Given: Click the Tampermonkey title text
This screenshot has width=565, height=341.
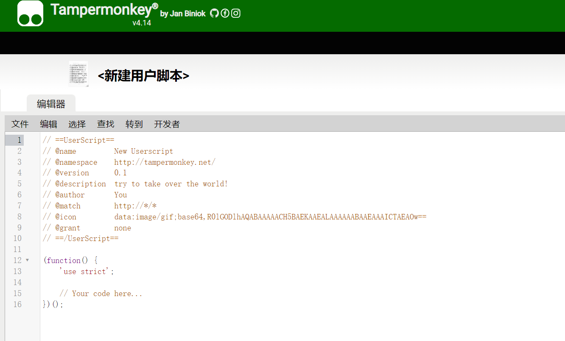Looking at the screenshot, I should [104, 9].
